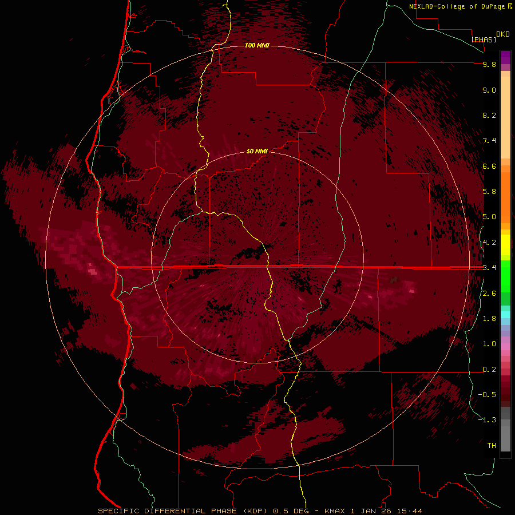Click the 1.0 scale value
Screen dimensions: 515x515
489,344
